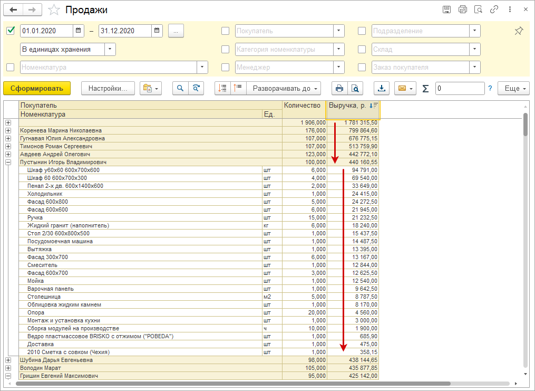Click the save icon in the title bar
535x391 pixels.
click(x=447, y=9)
